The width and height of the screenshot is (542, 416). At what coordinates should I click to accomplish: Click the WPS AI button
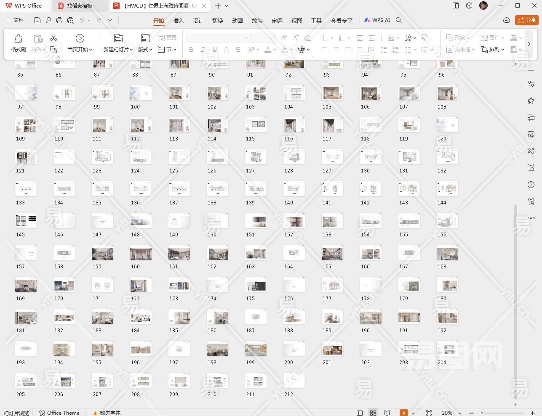[377, 20]
